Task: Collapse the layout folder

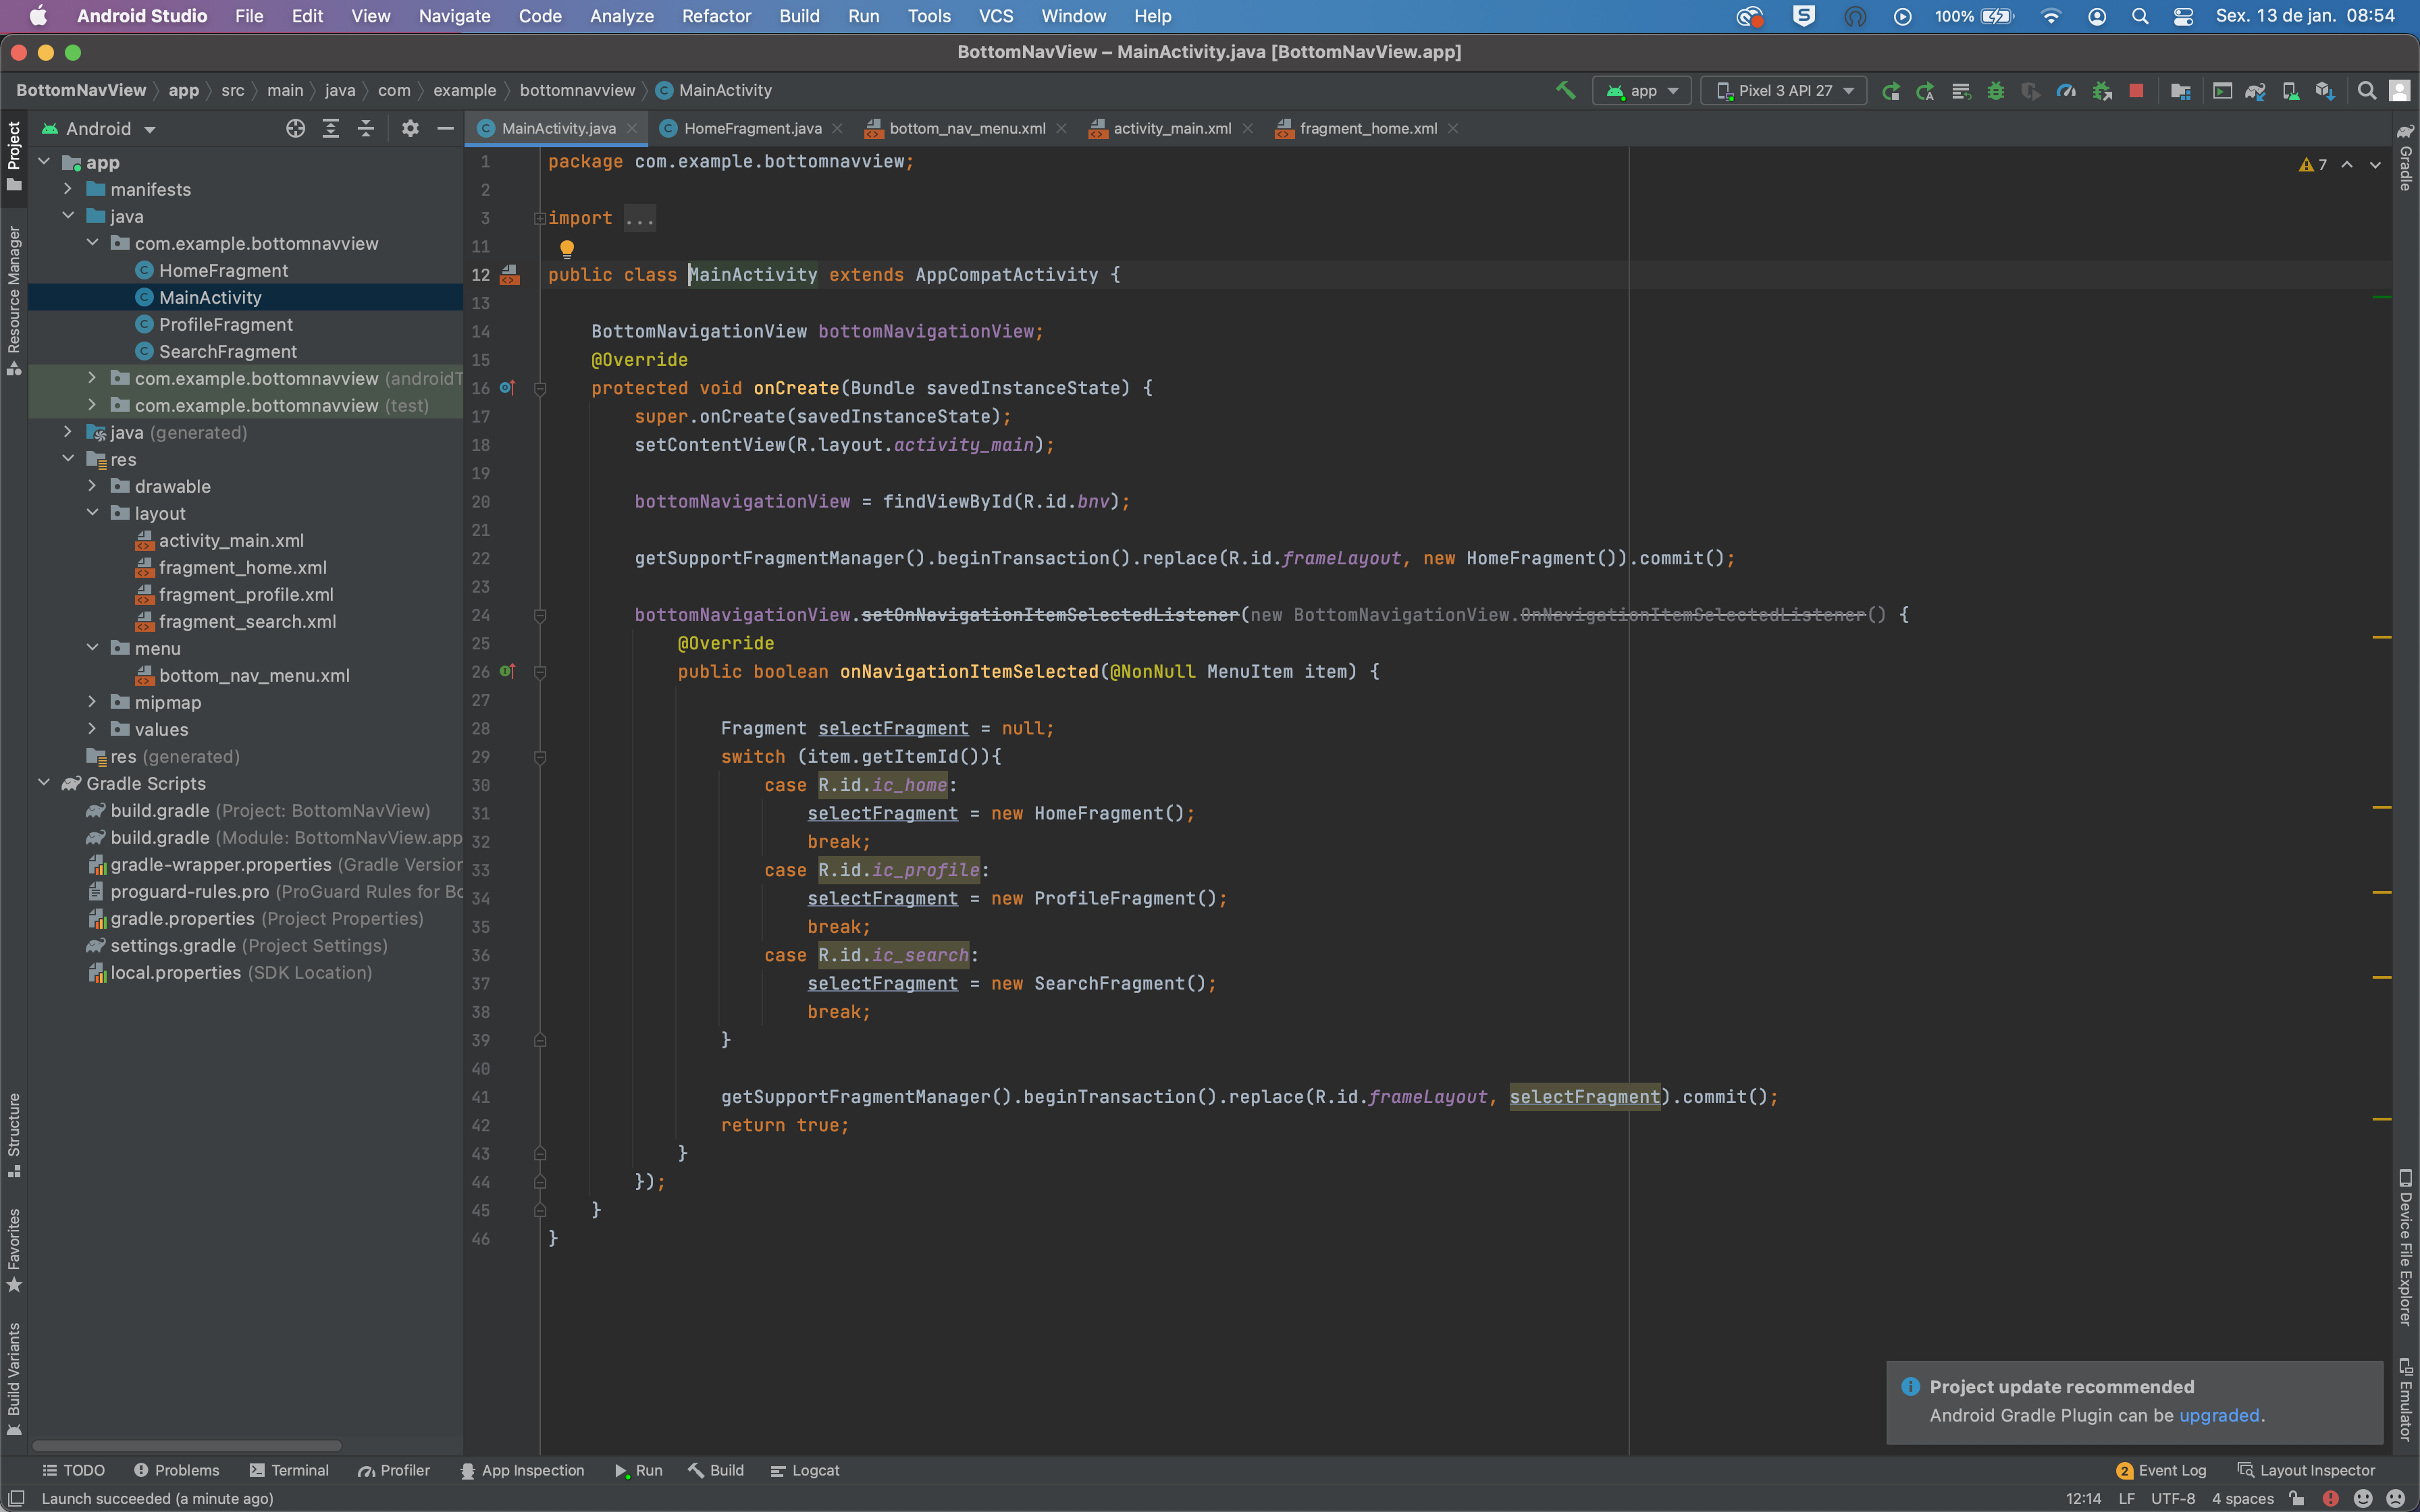Action: pos(92,513)
